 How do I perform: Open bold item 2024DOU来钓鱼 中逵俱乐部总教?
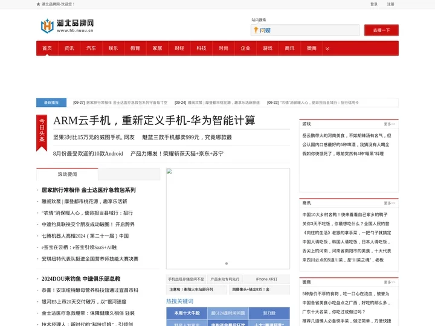[81, 279]
